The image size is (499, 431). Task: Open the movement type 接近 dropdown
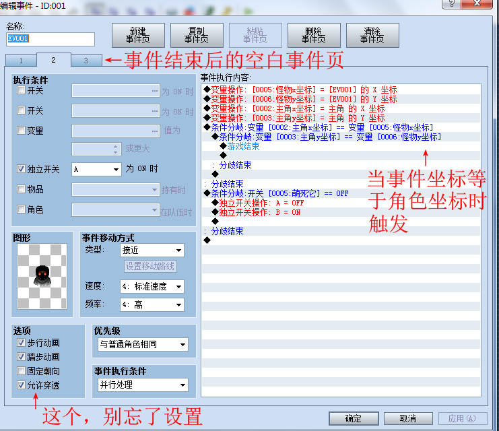click(152, 251)
